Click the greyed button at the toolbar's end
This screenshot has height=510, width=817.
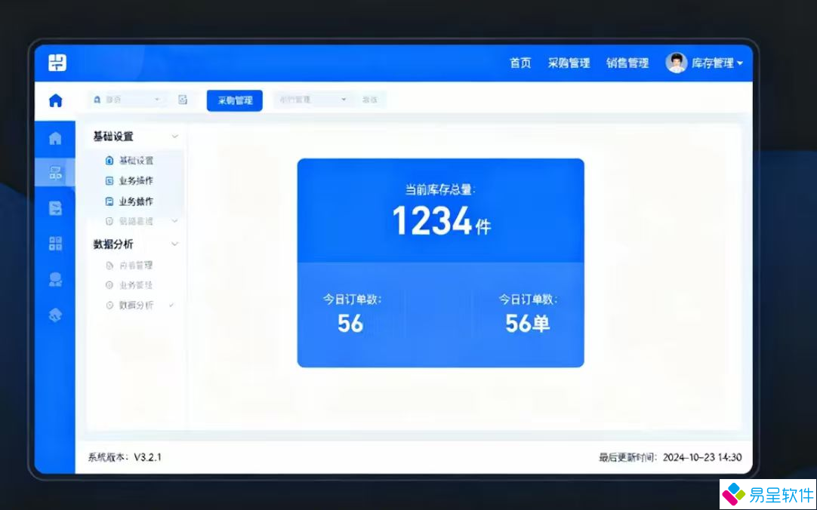click(370, 100)
